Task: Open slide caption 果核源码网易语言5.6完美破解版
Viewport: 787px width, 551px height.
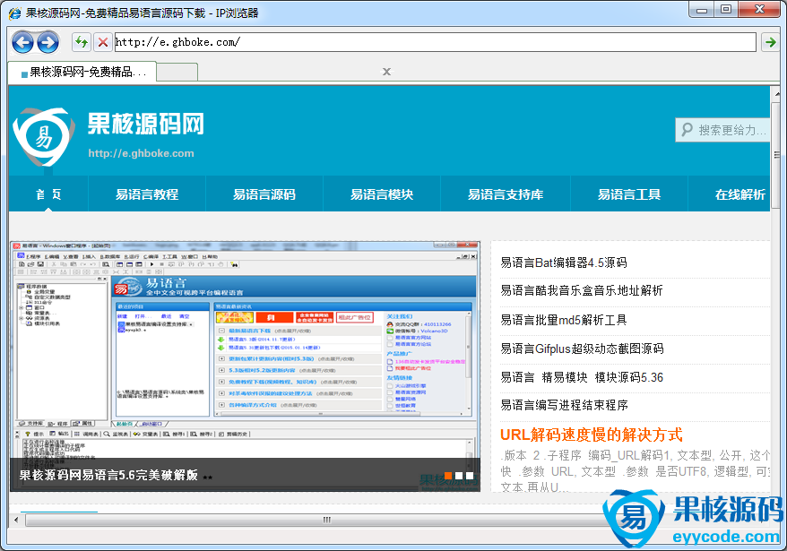Action: 108,475
